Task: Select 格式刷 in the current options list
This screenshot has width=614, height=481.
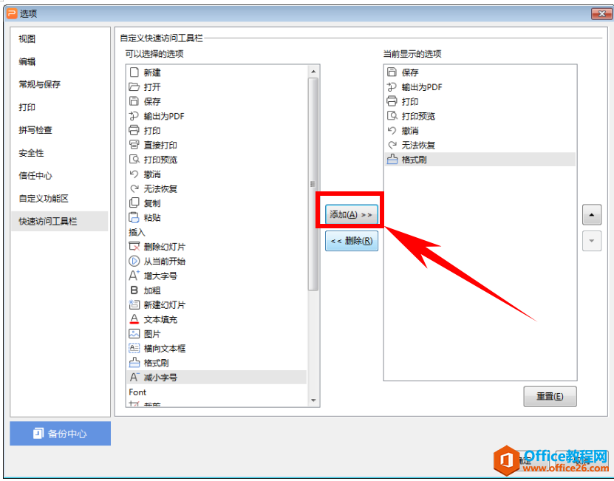Action: click(480, 160)
